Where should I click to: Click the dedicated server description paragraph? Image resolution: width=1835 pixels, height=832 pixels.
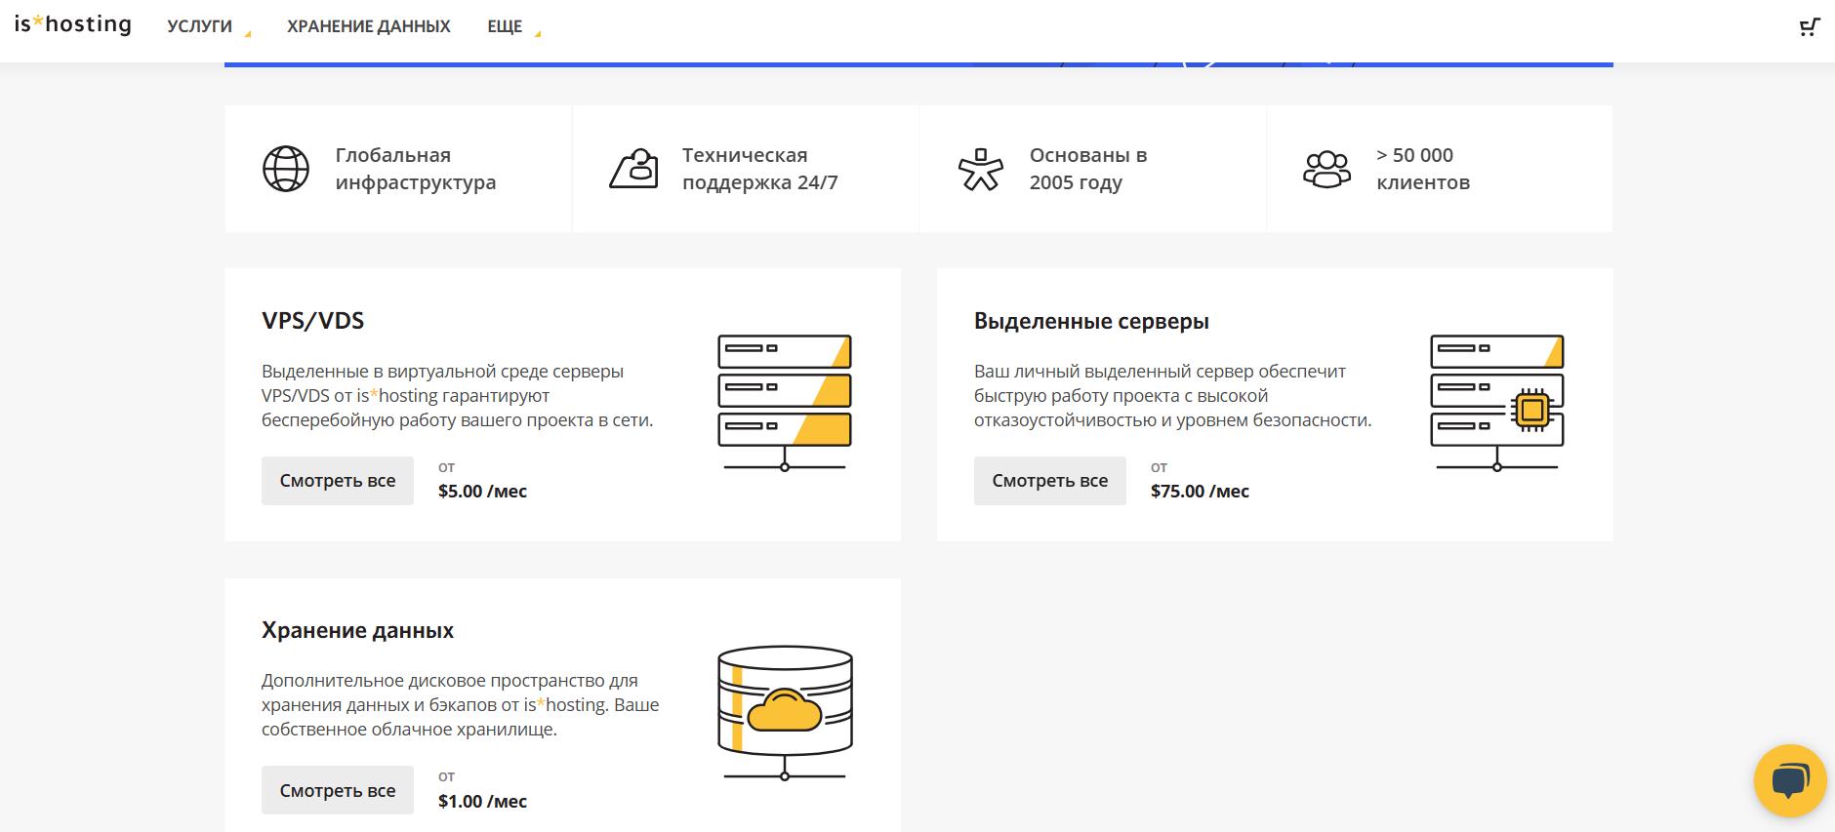(x=1173, y=396)
